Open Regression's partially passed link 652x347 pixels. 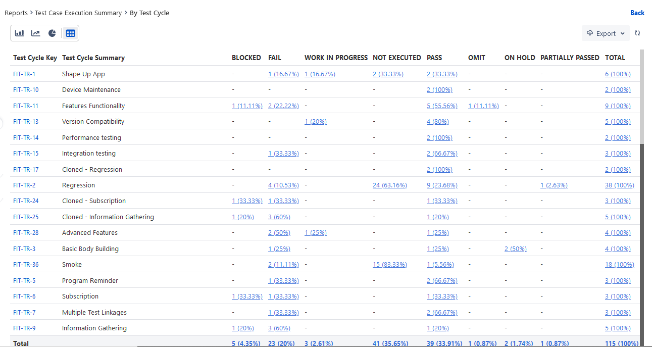[x=554, y=185]
